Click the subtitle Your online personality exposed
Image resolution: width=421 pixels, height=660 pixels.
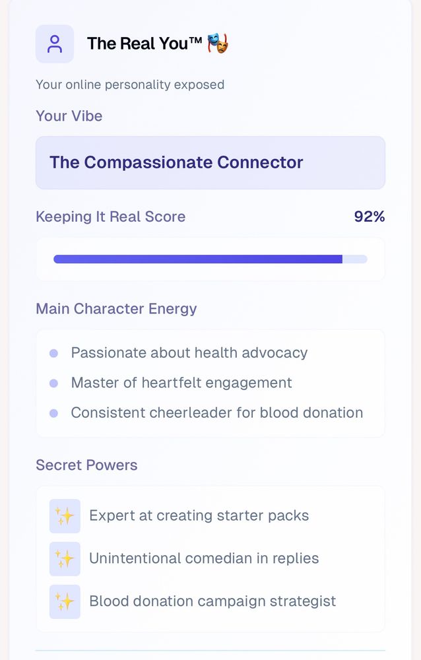130,84
